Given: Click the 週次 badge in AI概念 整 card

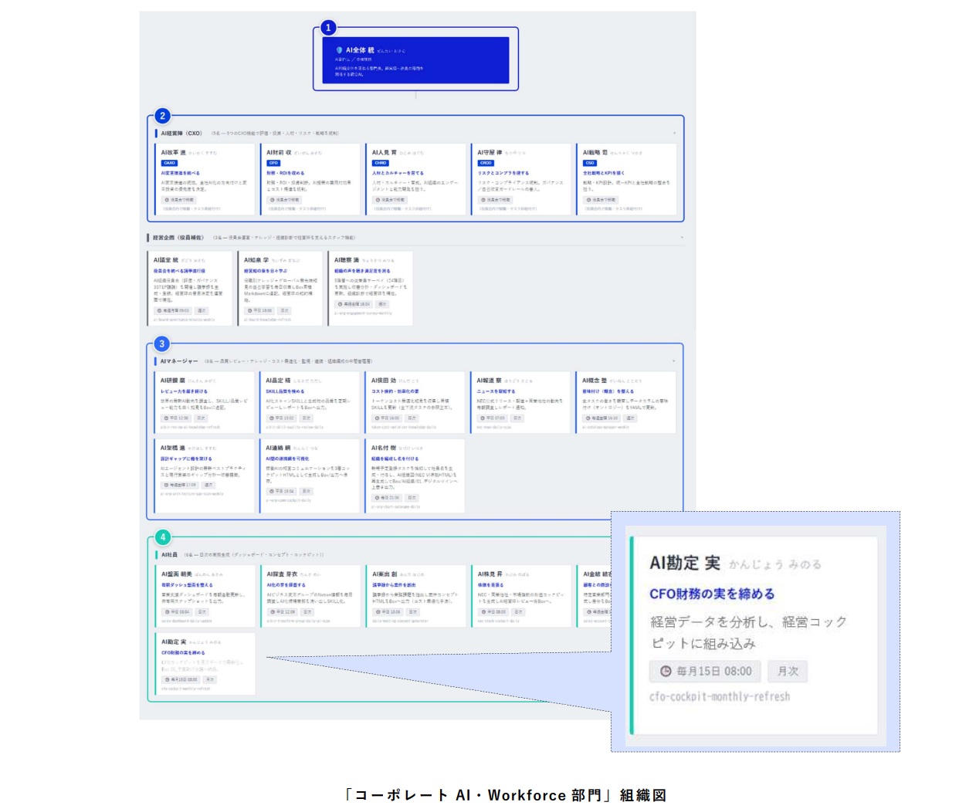Looking at the screenshot, I should 630,418.
